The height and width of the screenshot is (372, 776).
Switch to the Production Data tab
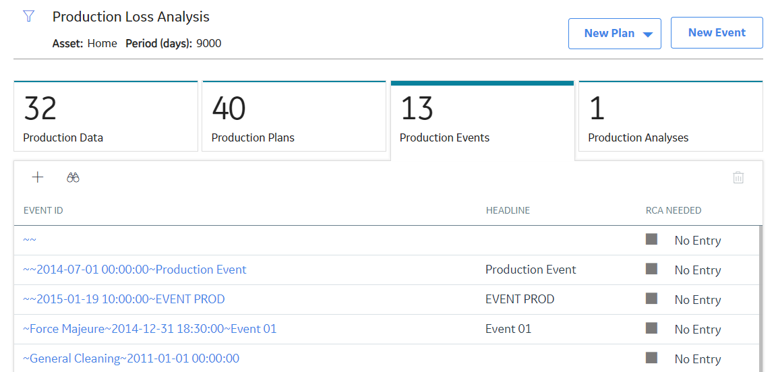click(x=105, y=116)
